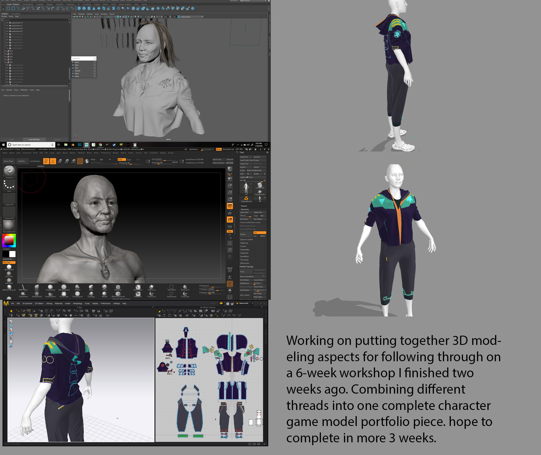541x455 pixels.
Task: Select the ClayBuildup brush
Action: pos(50,287)
